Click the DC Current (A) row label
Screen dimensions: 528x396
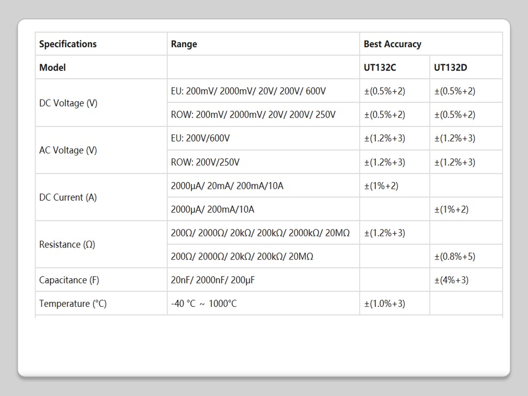coord(68,197)
